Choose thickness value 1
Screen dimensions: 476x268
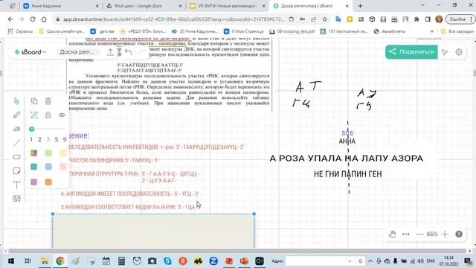coord(31,139)
